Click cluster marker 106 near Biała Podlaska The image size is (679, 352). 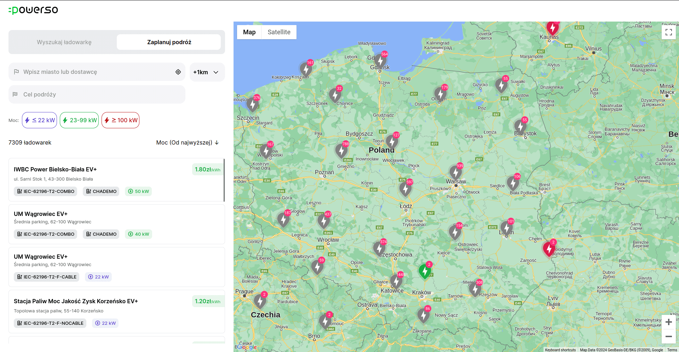point(513,183)
